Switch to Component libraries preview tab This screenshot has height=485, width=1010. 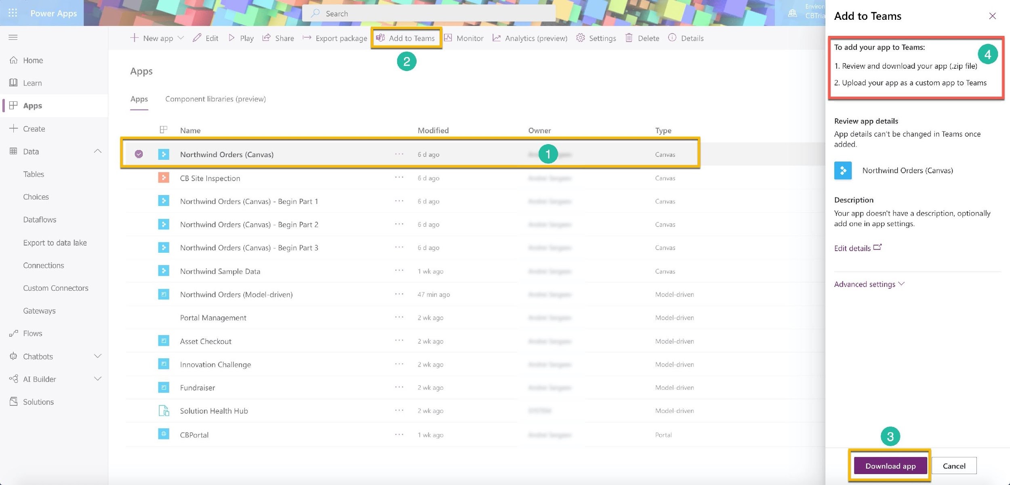pyautogui.click(x=215, y=99)
